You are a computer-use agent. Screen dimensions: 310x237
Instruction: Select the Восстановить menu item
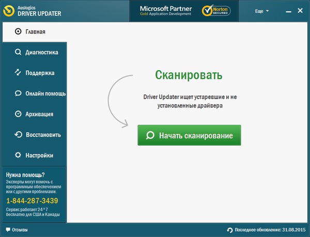tap(35, 135)
